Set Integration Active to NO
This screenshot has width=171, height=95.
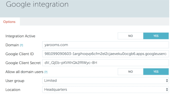click(130, 36)
